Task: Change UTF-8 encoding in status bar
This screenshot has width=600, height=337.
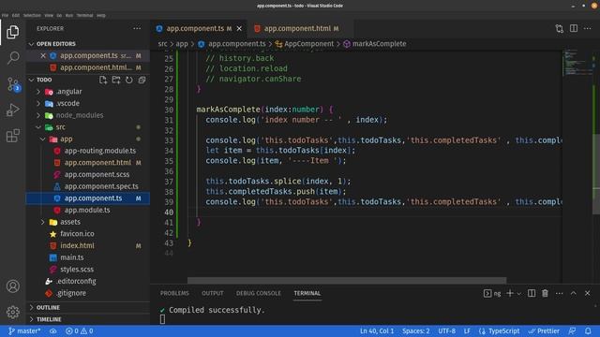Action: pos(446,330)
